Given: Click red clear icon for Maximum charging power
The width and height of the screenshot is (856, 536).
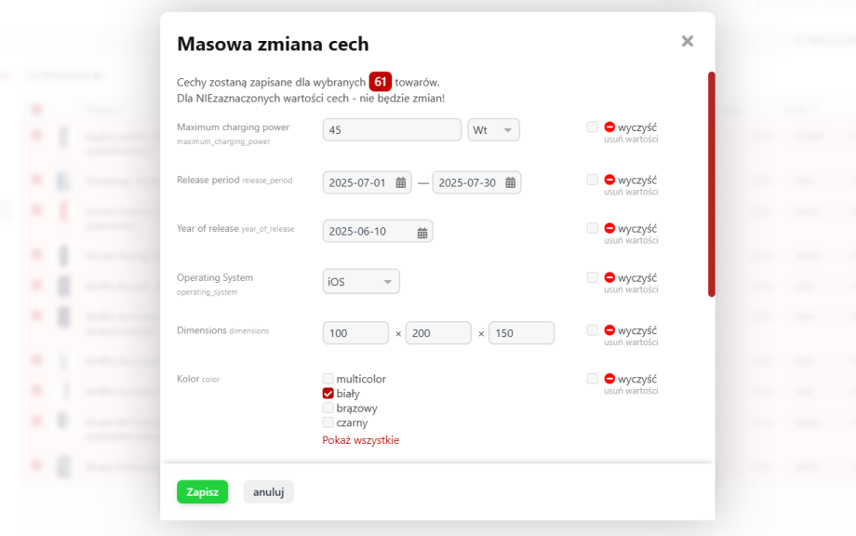Looking at the screenshot, I should click(x=609, y=127).
